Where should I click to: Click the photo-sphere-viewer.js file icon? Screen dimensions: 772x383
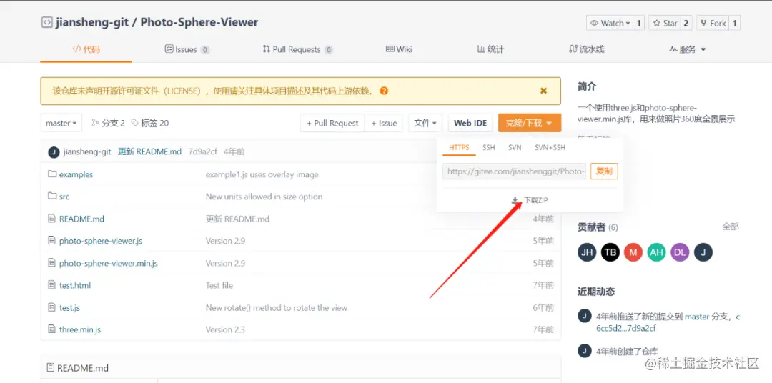tap(51, 240)
